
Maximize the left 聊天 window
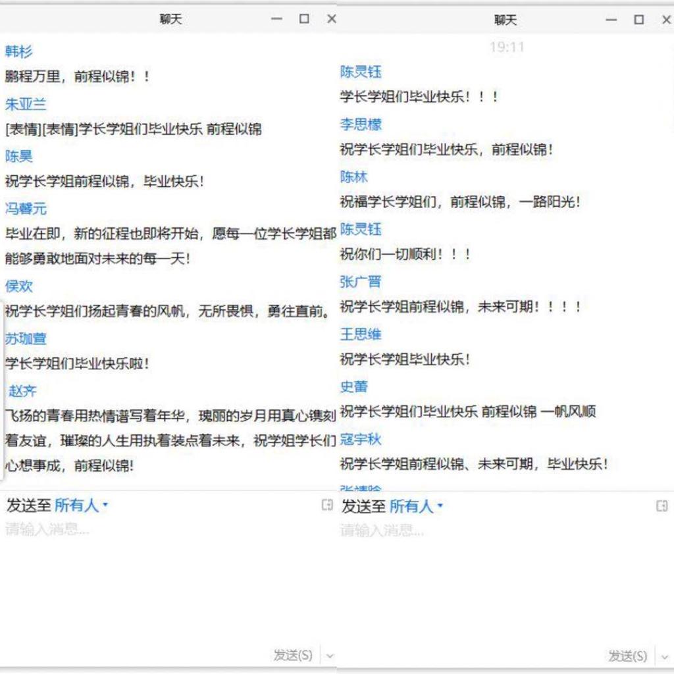click(304, 19)
